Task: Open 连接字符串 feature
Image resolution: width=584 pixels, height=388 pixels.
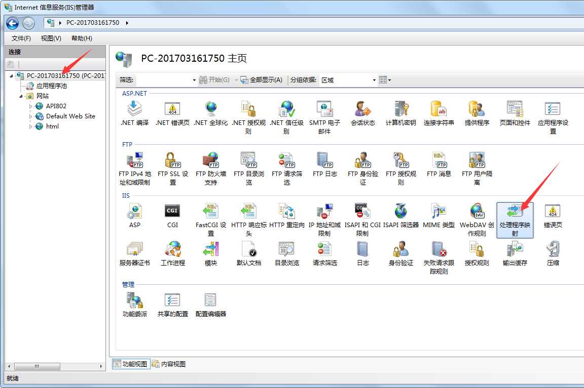Action: [x=439, y=114]
